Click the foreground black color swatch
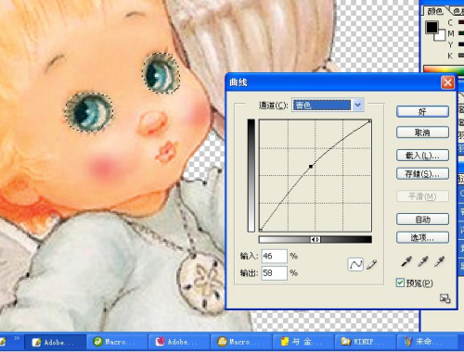The width and height of the screenshot is (464, 352). coord(432,28)
